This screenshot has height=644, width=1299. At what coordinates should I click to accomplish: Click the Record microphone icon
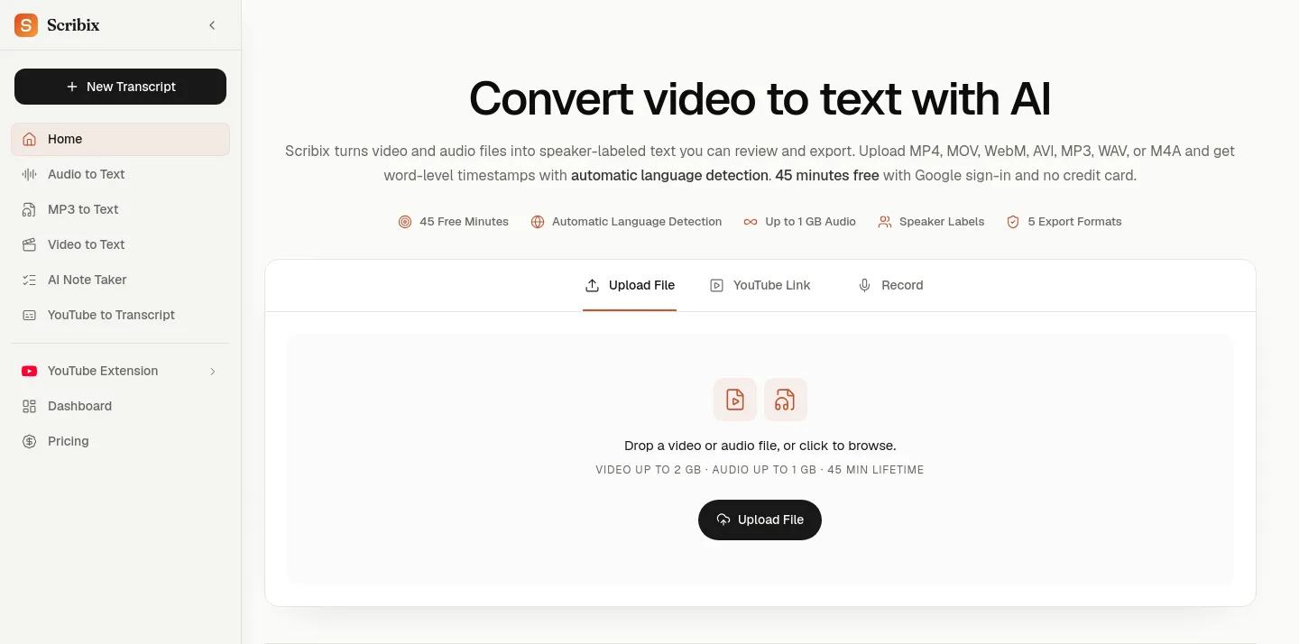point(864,285)
